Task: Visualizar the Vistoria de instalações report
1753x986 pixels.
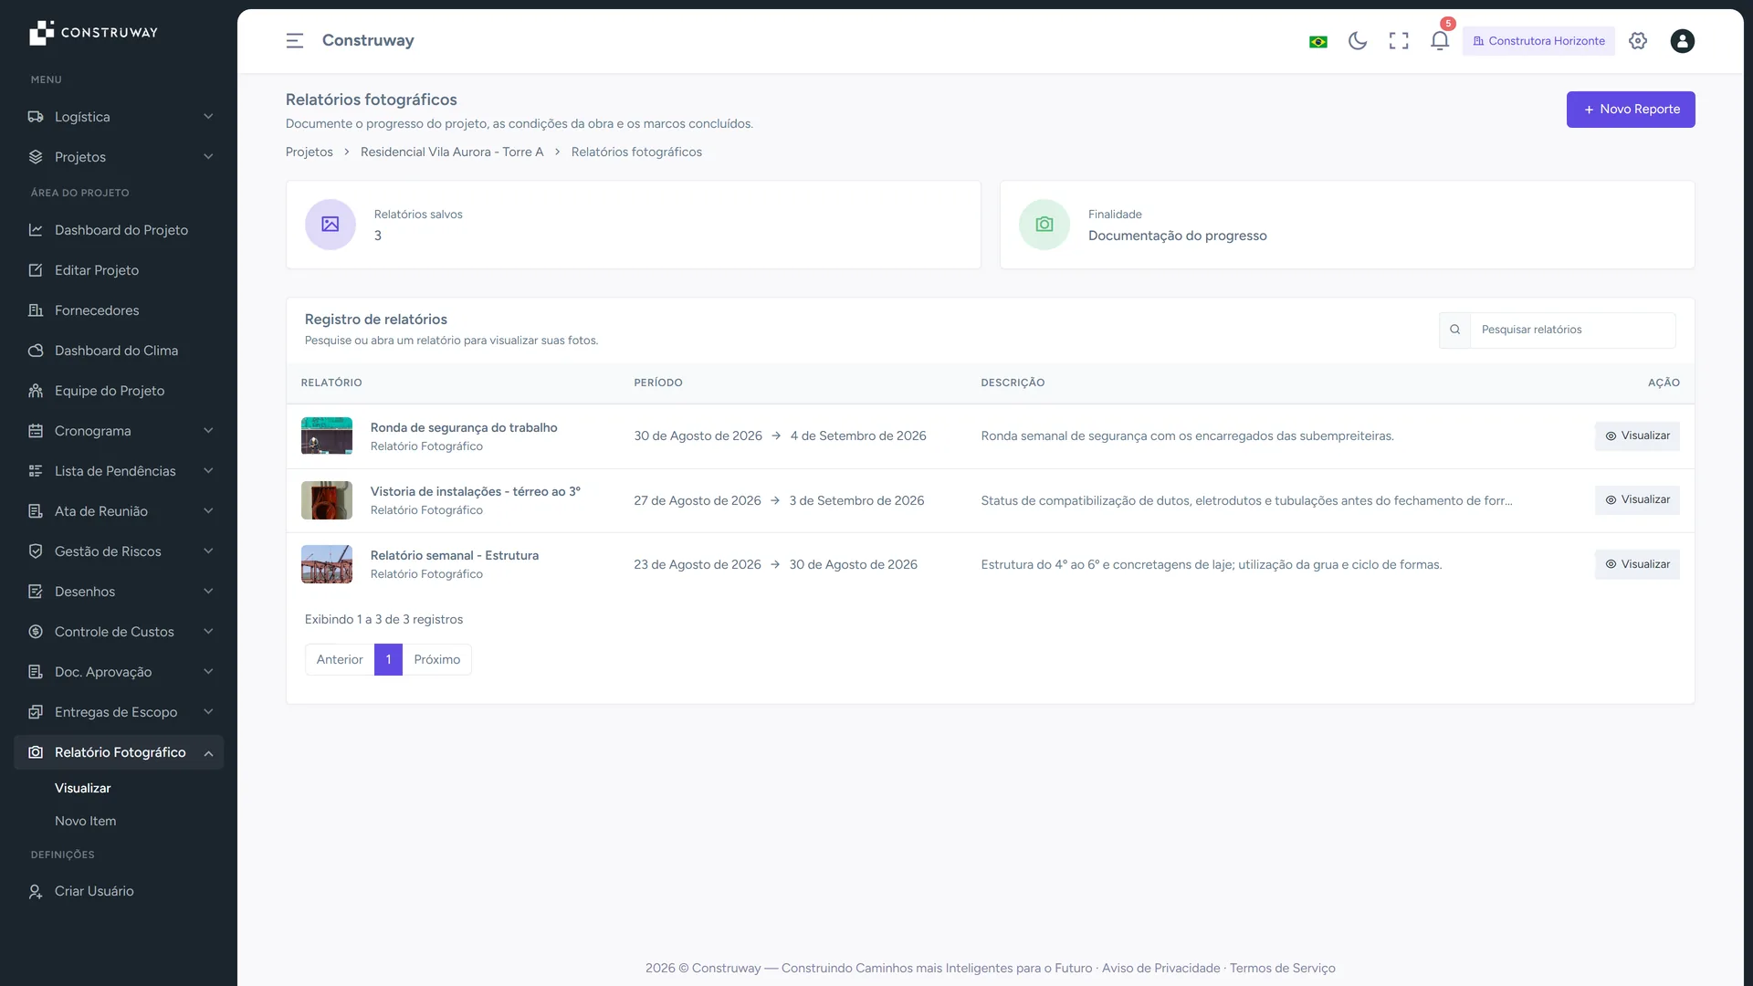Action: [x=1637, y=500]
